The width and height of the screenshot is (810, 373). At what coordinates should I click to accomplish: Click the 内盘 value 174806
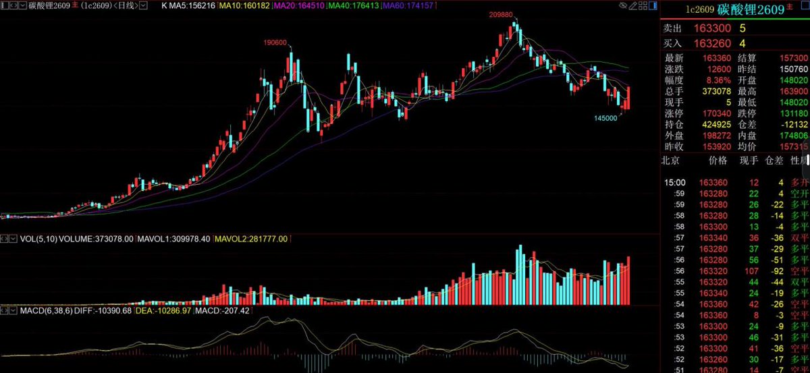point(792,135)
